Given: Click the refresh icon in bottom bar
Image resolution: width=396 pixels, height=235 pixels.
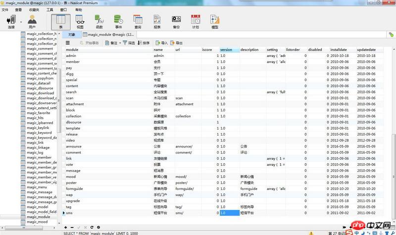Looking at the screenshot, I should point(92,228).
